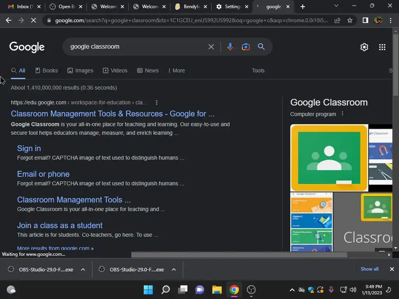
Task: Open Classroom Management Tools & Resources result
Action: point(113,114)
